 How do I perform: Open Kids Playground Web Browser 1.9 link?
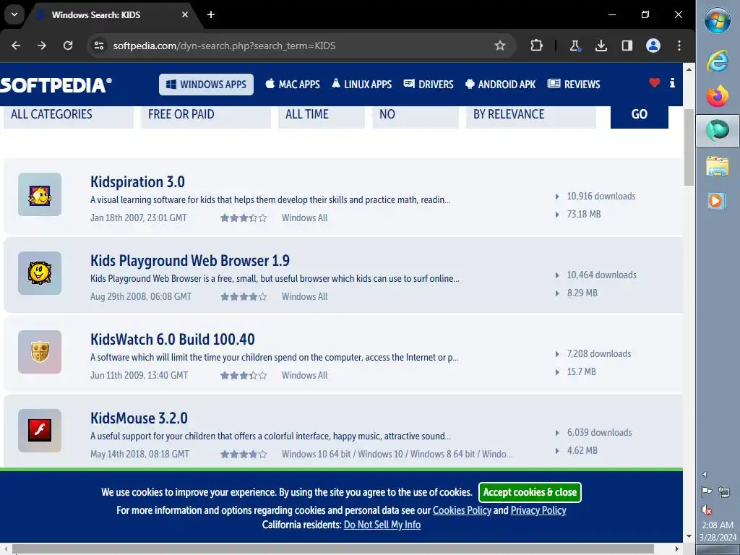point(190,260)
